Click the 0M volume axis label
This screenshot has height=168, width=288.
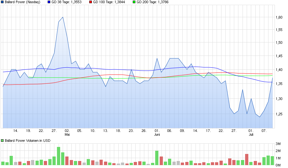pyautogui.click(x=278, y=165)
